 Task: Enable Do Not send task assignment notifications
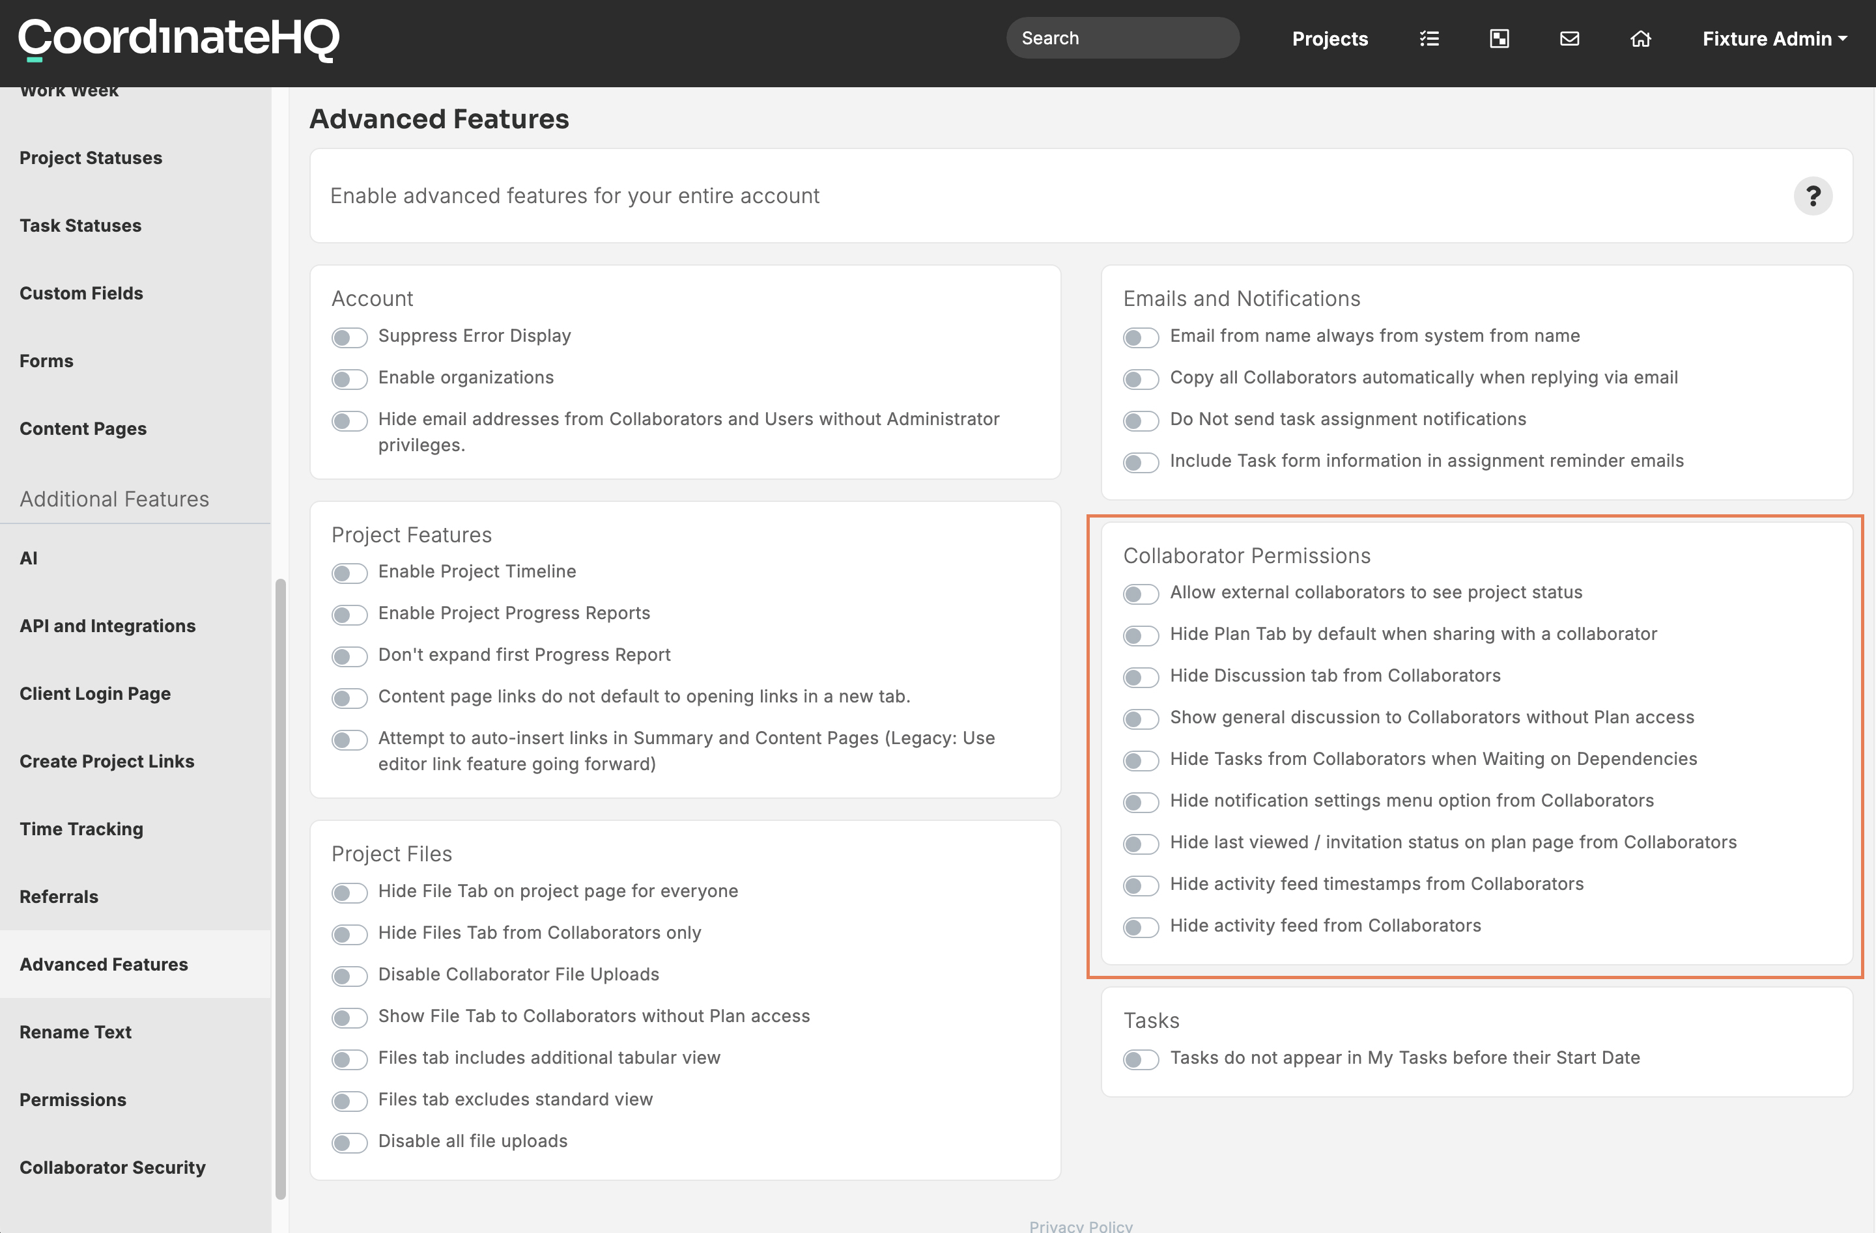coord(1141,421)
